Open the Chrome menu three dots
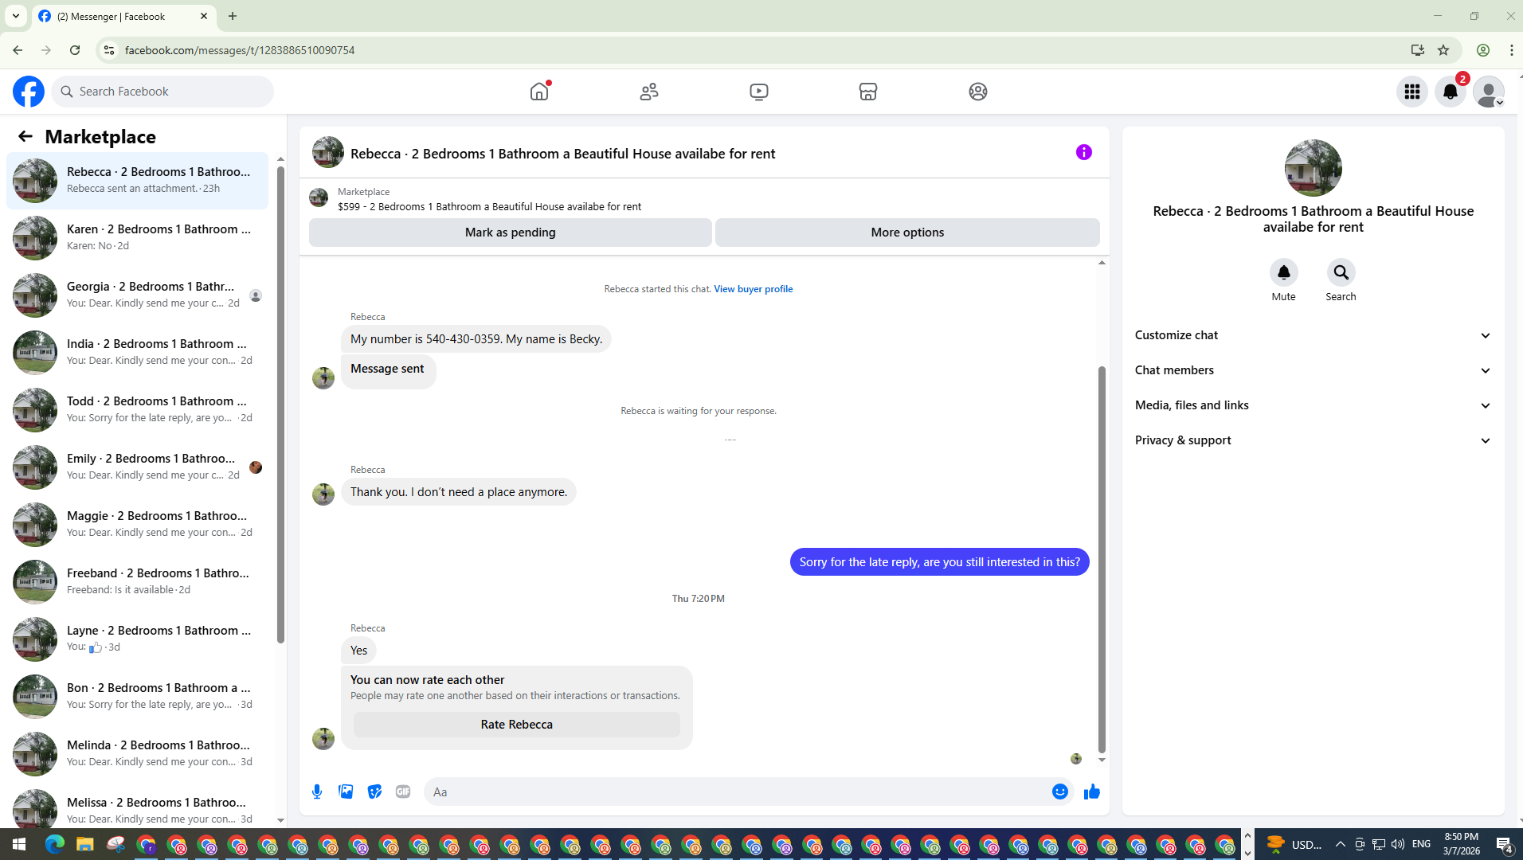Screen dimensions: 1523x860 pos(1512,50)
